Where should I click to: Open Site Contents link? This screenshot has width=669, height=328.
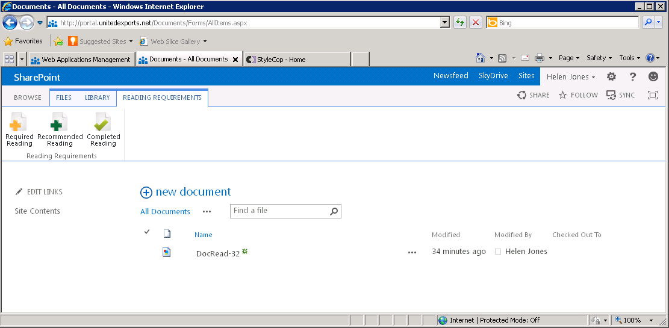[x=37, y=211]
